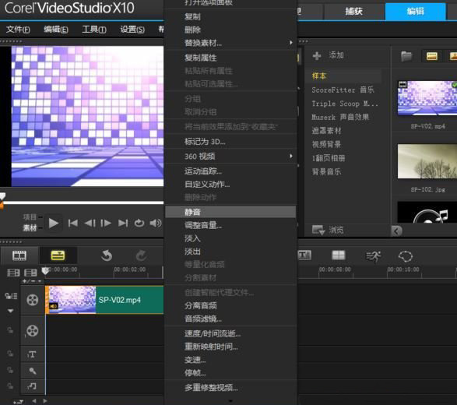Switch to the Capture tab
Viewport: 457px width, 405px height.
353,12
